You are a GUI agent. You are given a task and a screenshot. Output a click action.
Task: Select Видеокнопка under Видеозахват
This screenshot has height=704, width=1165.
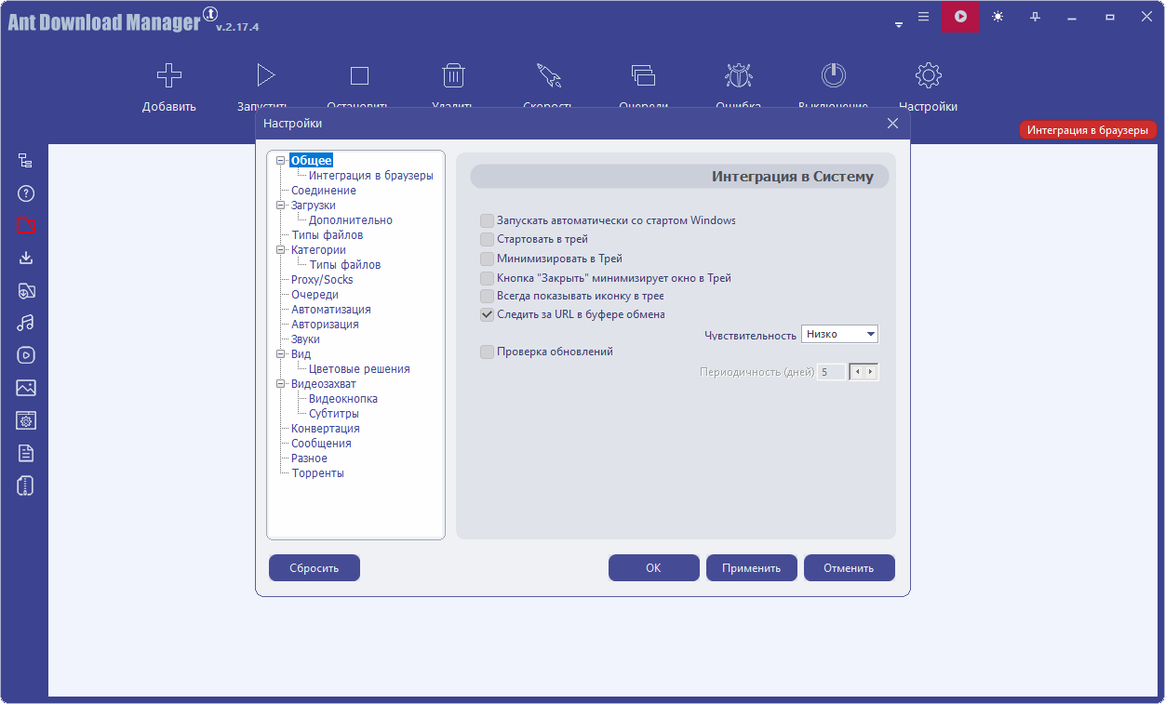pyautogui.click(x=343, y=399)
